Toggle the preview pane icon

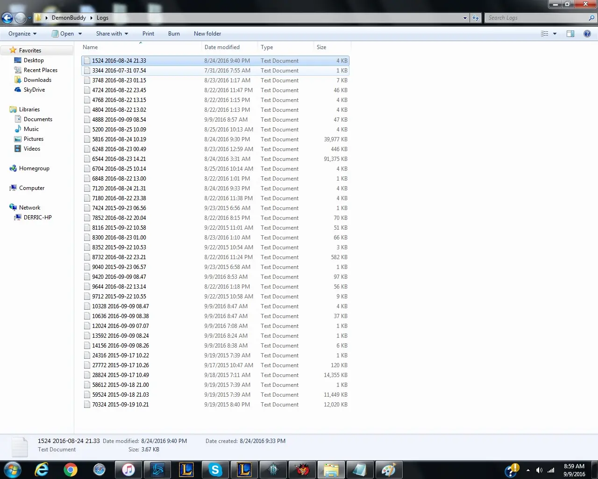[570, 34]
